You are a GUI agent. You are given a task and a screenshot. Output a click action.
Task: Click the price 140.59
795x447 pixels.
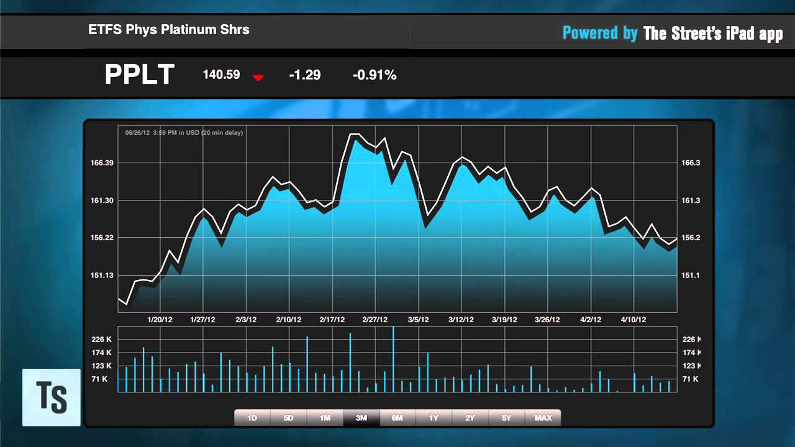pos(221,74)
